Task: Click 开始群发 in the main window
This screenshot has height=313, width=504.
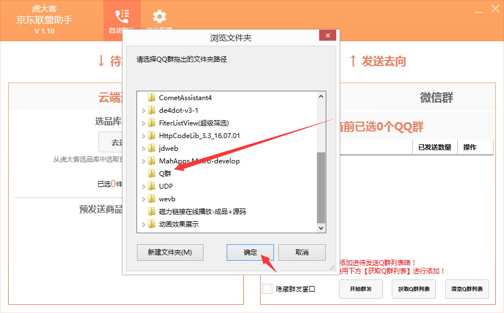Action: pyautogui.click(x=360, y=289)
